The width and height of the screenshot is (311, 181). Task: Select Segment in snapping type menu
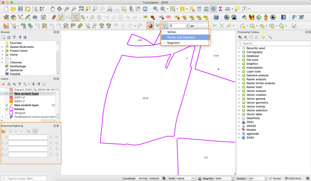tap(173, 43)
